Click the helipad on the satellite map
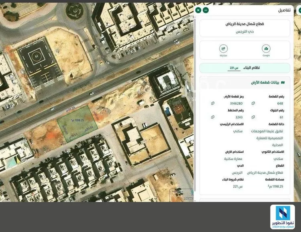The width and height of the screenshot is (301, 232). click(37, 56)
